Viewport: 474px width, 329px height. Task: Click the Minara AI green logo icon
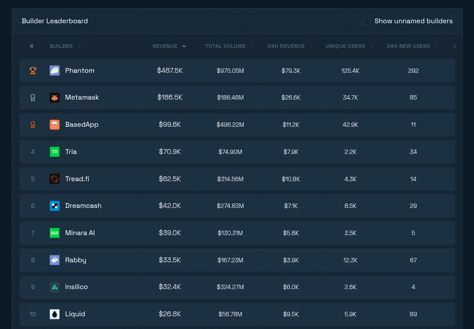point(54,233)
